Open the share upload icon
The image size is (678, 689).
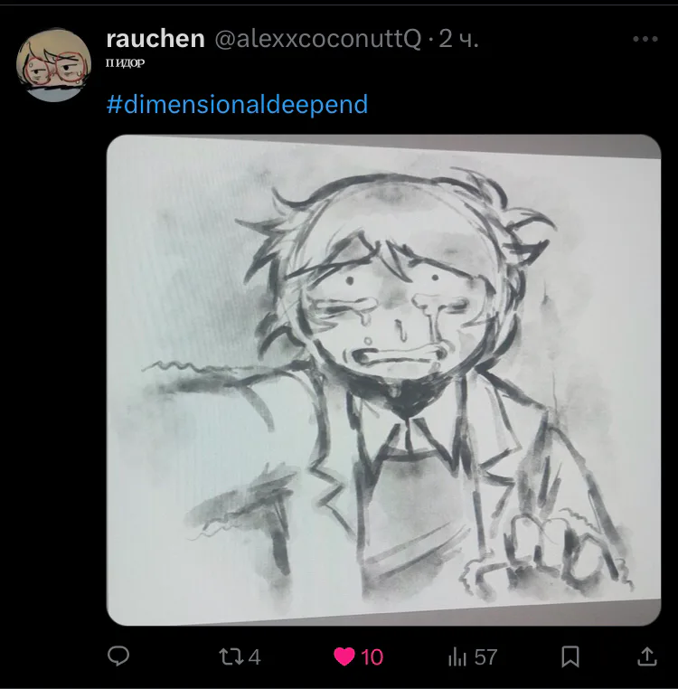[647, 656]
